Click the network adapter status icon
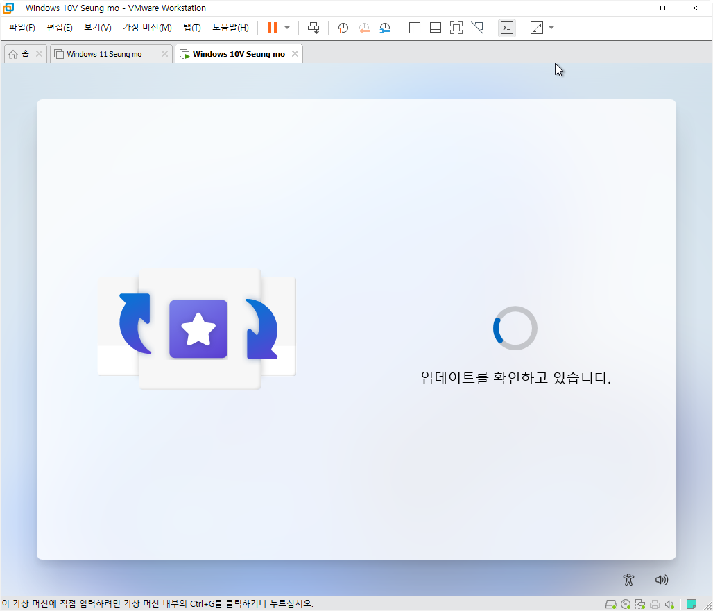 click(640, 604)
